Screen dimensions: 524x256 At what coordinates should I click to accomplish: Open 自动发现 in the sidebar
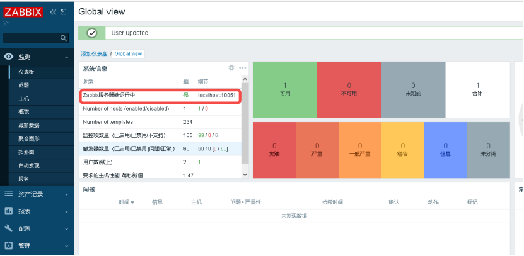(x=29, y=165)
